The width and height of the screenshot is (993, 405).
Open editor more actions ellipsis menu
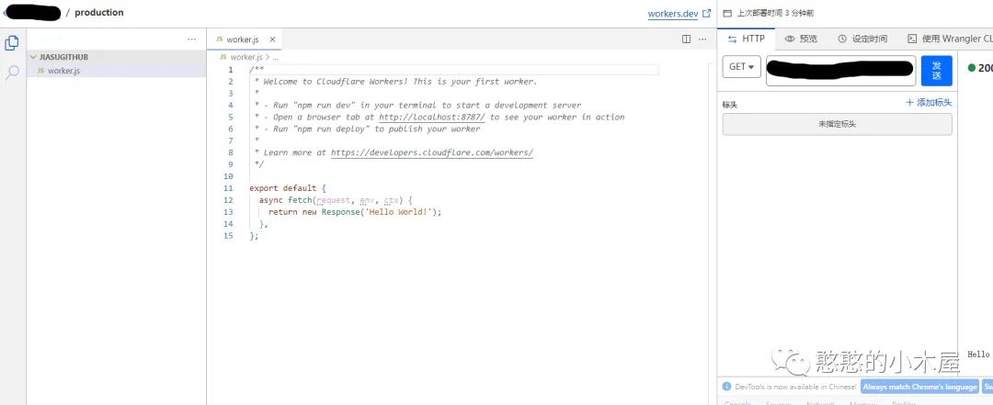(704, 39)
